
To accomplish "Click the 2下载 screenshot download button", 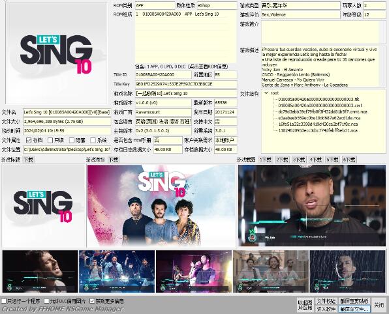I will 283,160.
